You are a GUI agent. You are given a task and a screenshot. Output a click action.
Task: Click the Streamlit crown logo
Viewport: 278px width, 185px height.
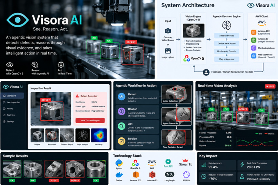pos(185,160)
